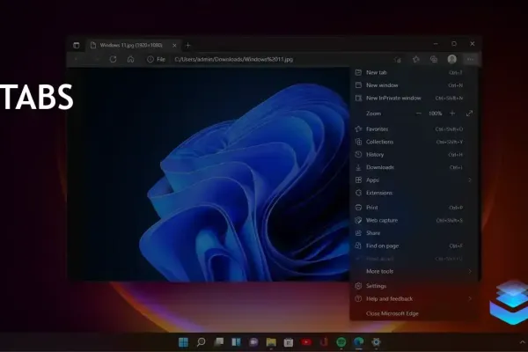
Task: Add this page to favorites star icon
Action: (x=416, y=59)
